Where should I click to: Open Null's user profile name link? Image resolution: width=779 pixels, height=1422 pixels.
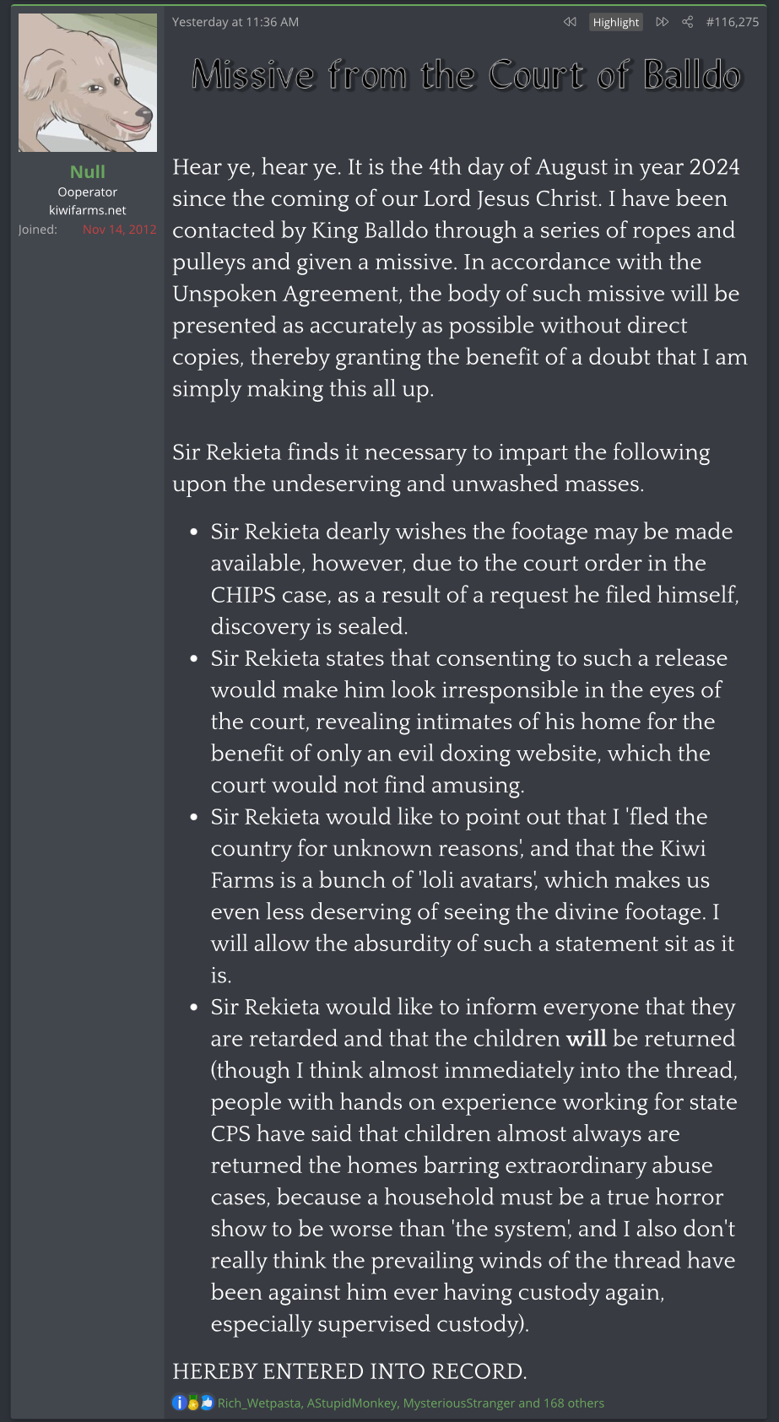pos(88,171)
